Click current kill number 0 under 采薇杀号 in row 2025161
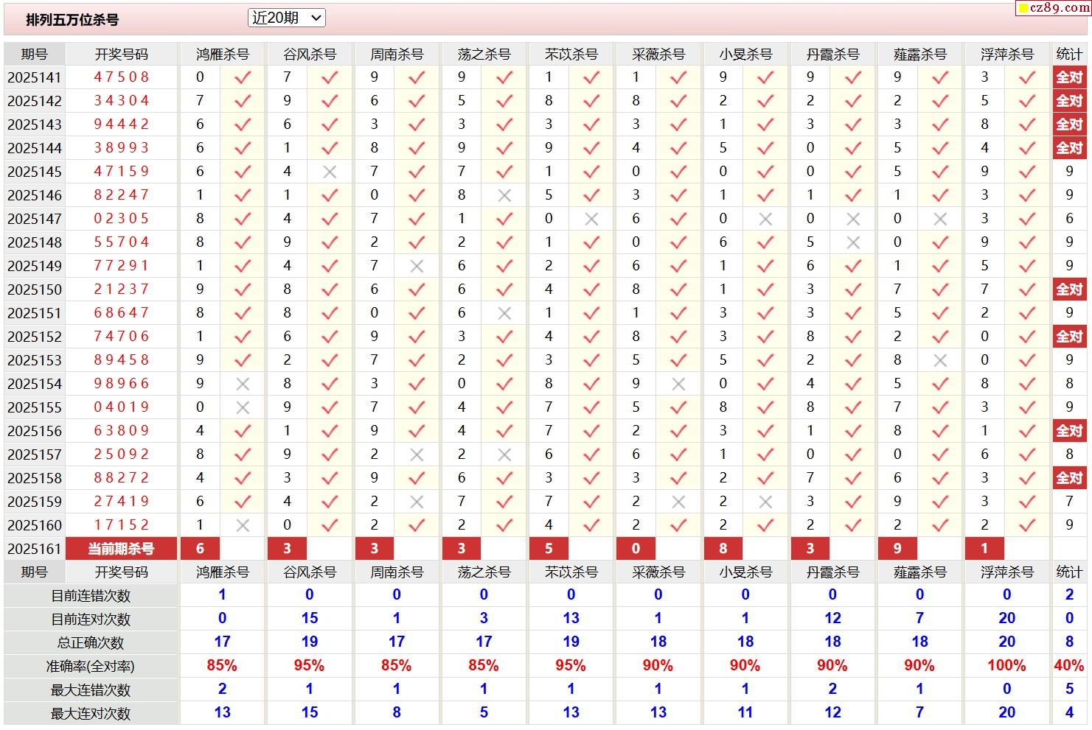 [636, 549]
